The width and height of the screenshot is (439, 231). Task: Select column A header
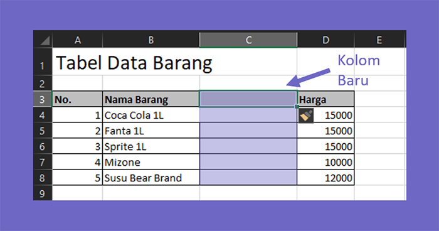[x=77, y=40]
